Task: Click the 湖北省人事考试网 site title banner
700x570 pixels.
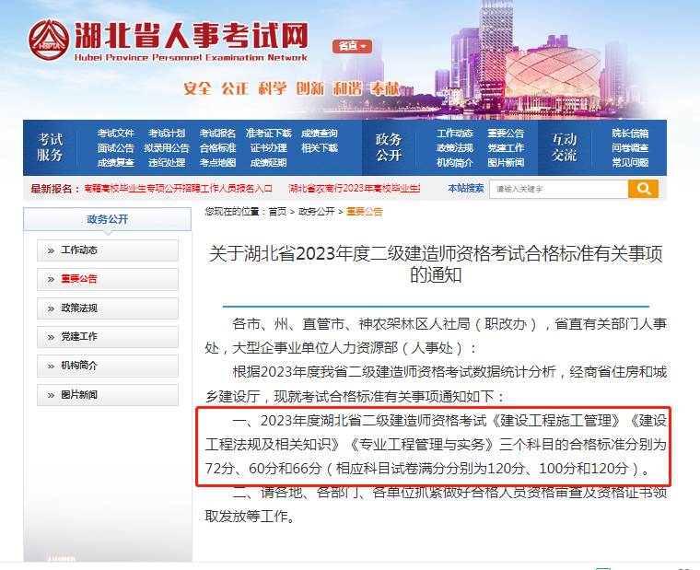Action: [191, 41]
